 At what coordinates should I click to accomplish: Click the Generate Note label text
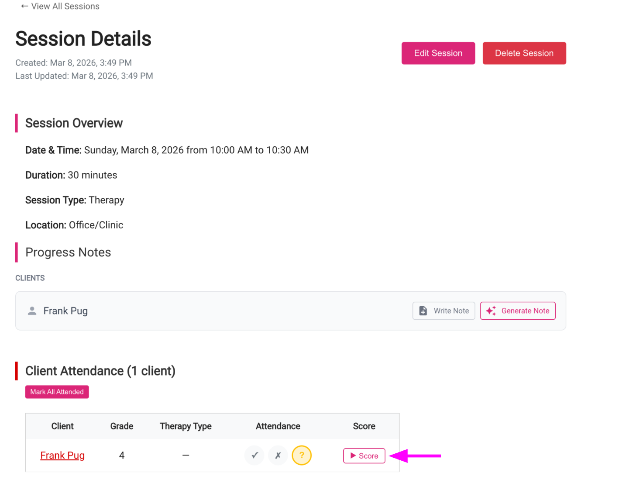525,311
